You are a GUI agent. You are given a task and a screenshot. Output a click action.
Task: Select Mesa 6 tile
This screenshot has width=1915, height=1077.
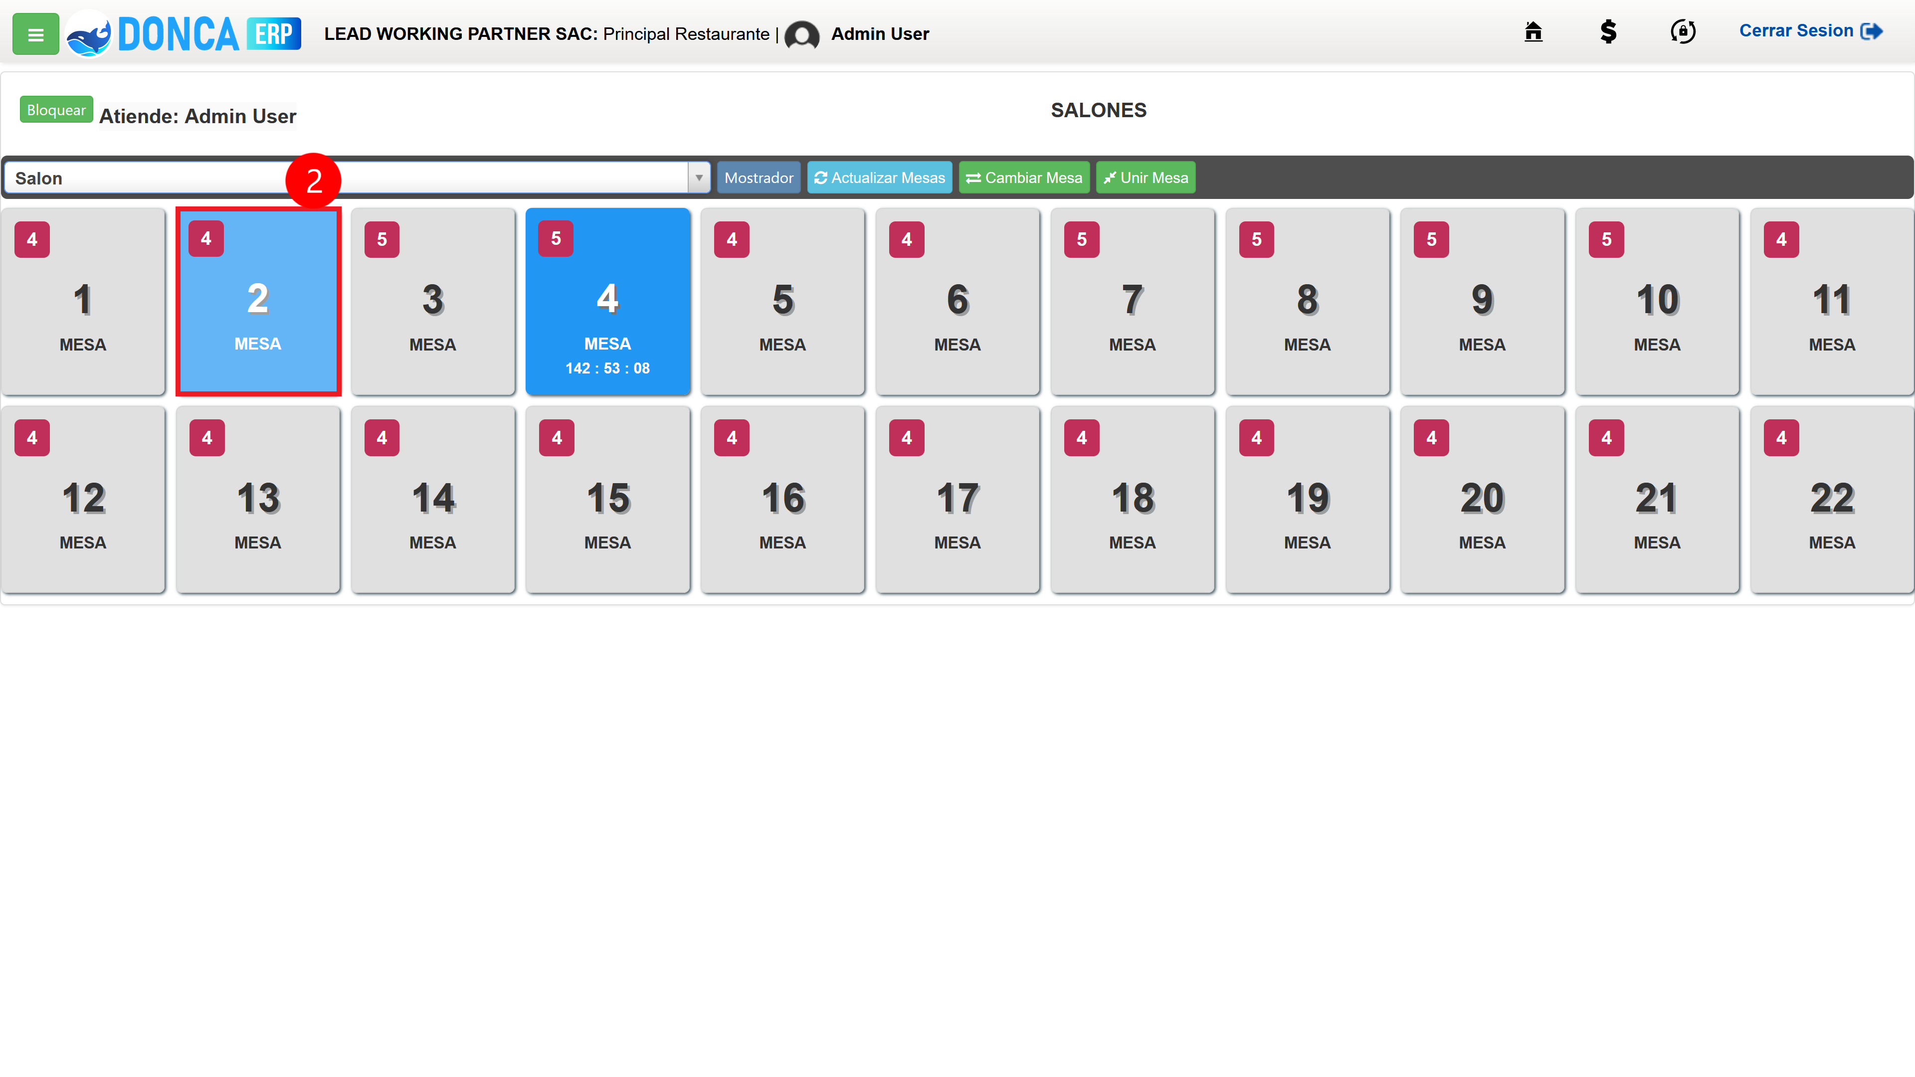click(957, 301)
